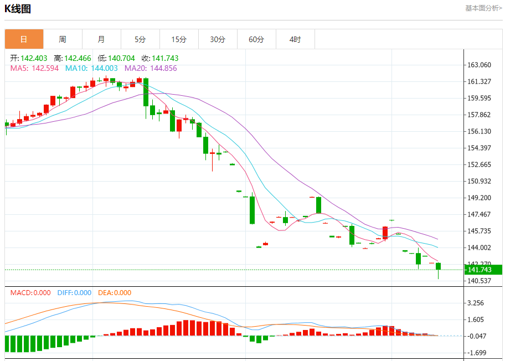Click the 149.200 price axis label
This screenshot has height=361, width=505.
479,198
